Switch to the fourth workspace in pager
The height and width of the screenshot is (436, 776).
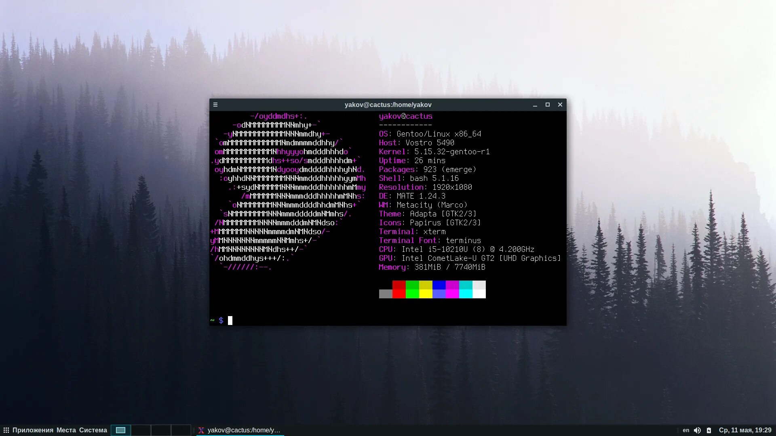[181, 430]
